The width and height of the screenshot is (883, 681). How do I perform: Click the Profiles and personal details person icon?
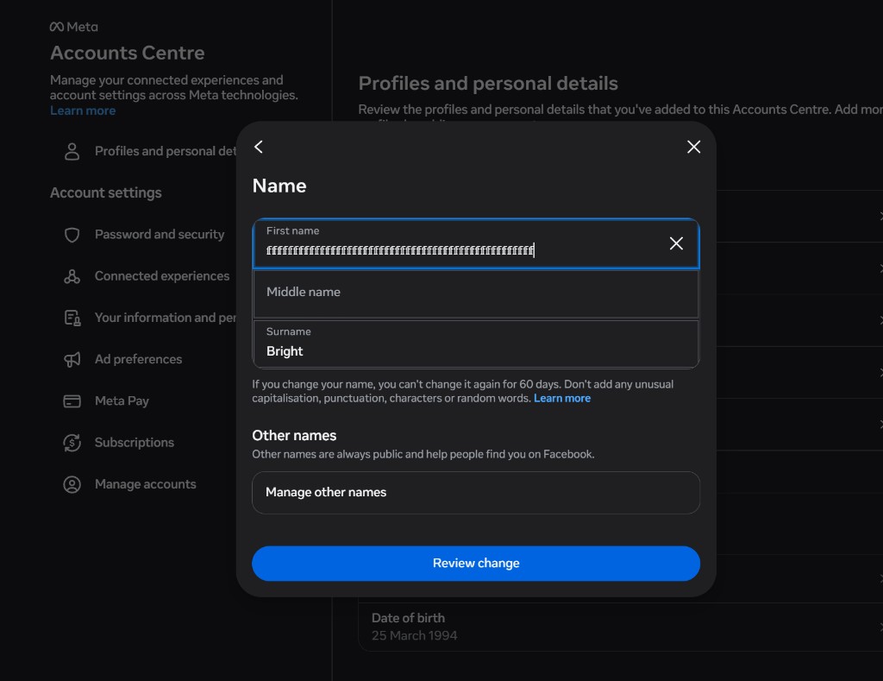72,151
